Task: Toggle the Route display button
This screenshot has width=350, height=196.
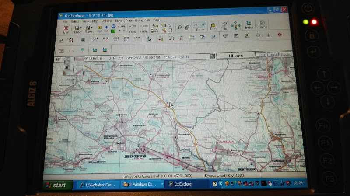Action: (285, 55)
